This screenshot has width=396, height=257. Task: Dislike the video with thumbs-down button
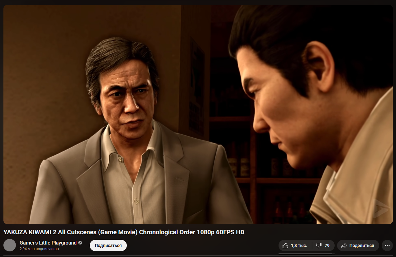click(323, 245)
